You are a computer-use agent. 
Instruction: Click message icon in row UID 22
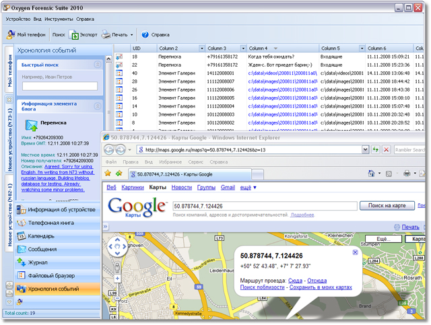[119, 65]
